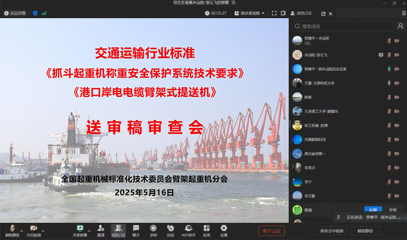Close the members panel with X
The width and height of the screenshot is (407, 240).
click(330, 14)
